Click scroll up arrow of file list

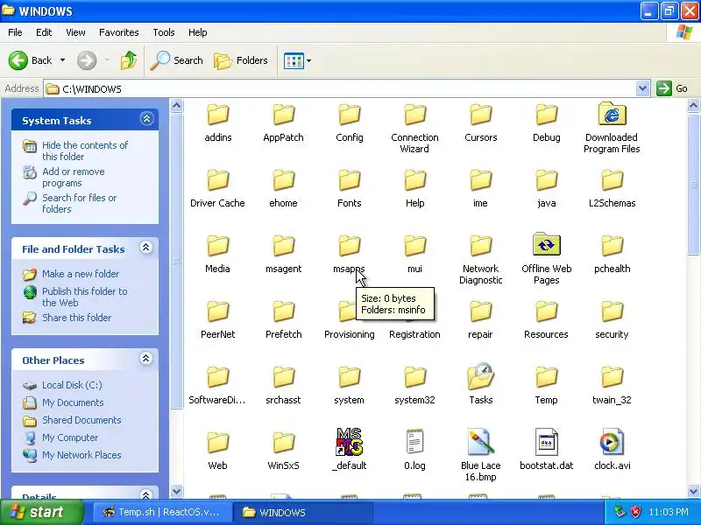[x=693, y=105]
